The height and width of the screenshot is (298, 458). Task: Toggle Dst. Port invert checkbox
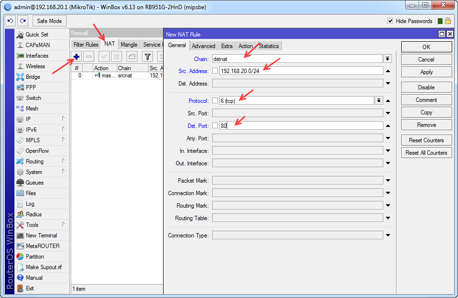pyautogui.click(x=215, y=125)
